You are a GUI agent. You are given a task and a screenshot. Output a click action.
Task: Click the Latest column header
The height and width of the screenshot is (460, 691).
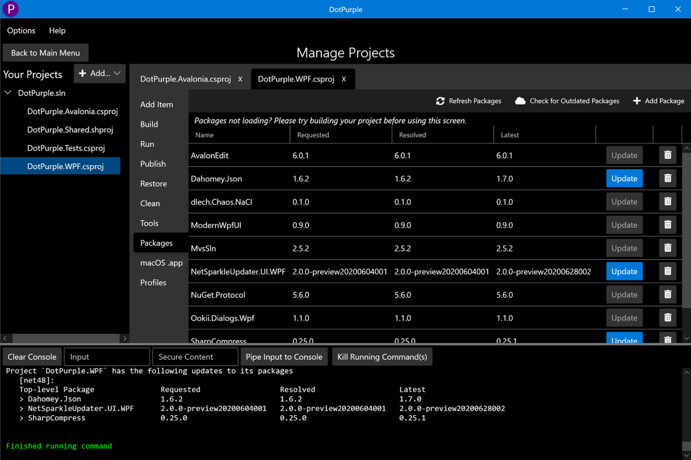pos(545,135)
